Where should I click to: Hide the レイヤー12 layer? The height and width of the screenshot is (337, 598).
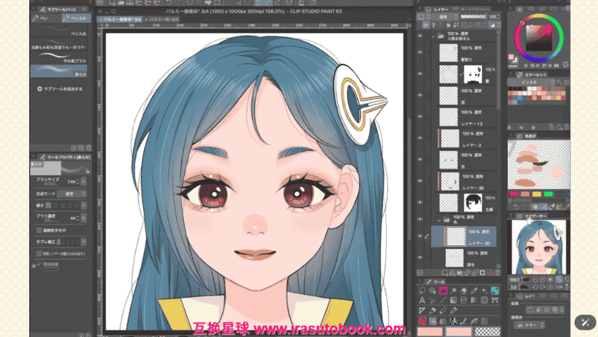tap(420, 116)
